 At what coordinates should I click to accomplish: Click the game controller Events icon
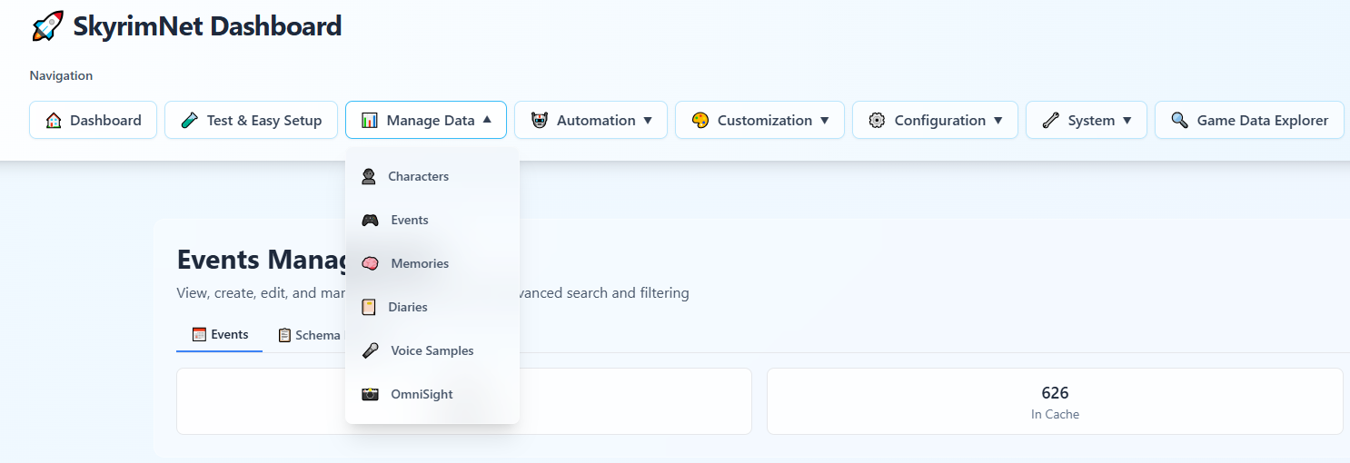click(x=370, y=220)
